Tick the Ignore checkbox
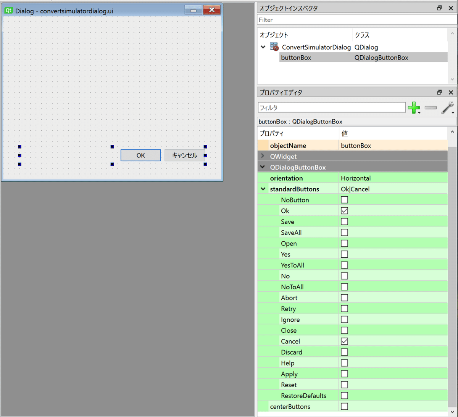 (344, 319)
